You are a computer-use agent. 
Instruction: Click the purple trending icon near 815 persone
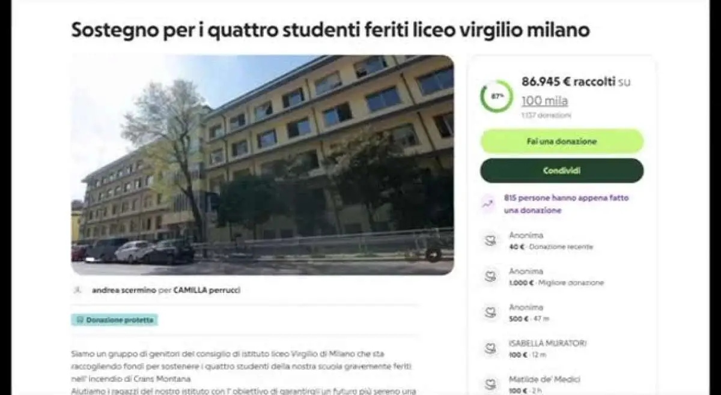coord(488,204)
